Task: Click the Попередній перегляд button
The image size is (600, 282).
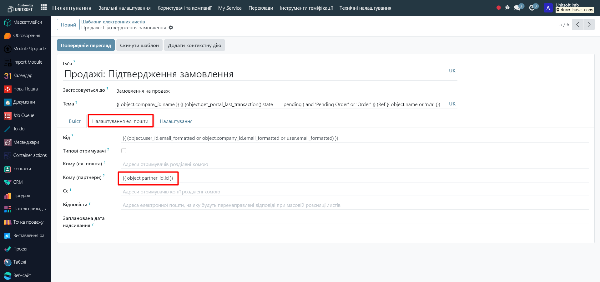Action: [x=86, y=45]
